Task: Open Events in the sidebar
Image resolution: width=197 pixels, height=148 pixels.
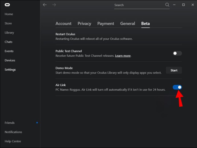Action: click(9, 51)
